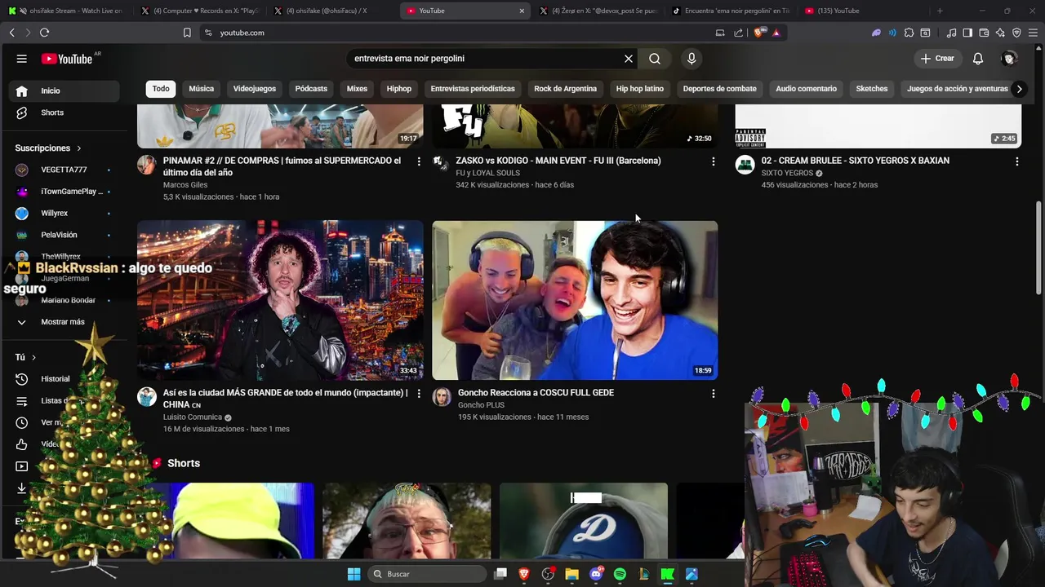Select the Sketches filter chip

click(x=871, y=89)
